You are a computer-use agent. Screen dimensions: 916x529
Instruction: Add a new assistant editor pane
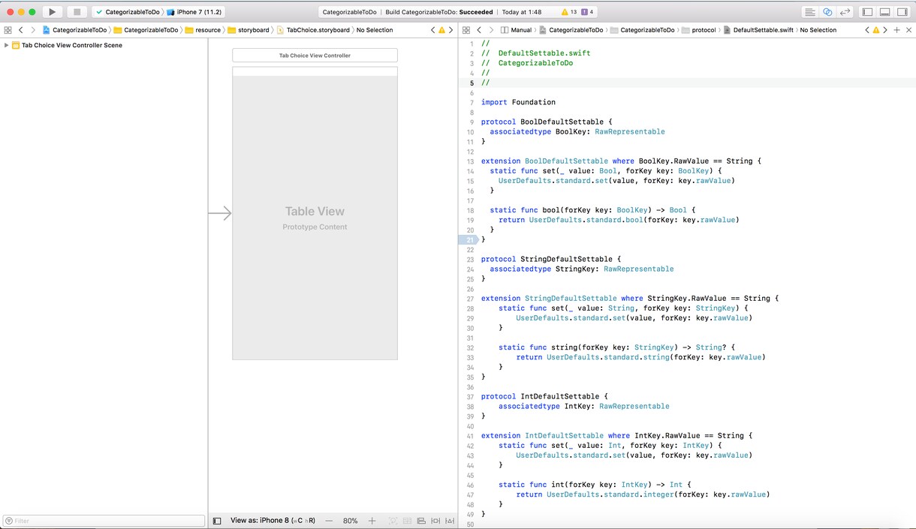(x=896, y=30)
